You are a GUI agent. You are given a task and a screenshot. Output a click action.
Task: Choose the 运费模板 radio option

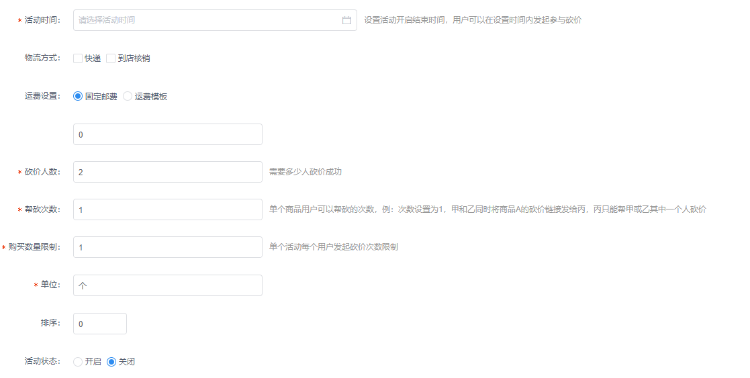[128, 97]
